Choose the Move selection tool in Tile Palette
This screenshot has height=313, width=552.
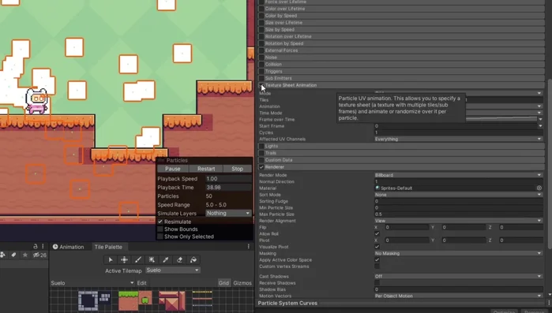[124, 259]
